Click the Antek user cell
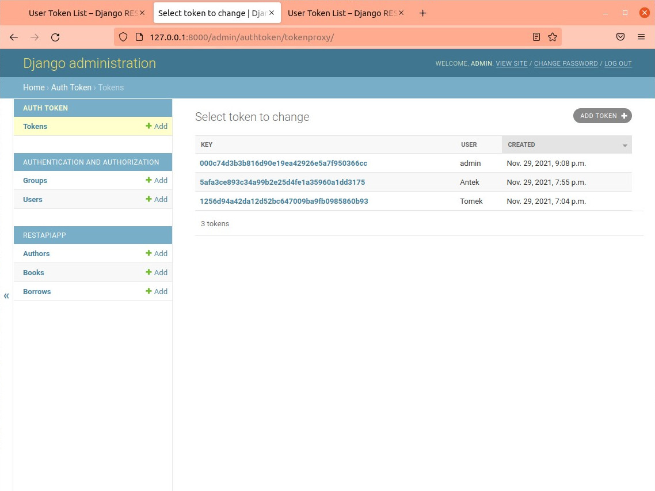This screenshot has height=491, width=655. click(x=470, y=182)
